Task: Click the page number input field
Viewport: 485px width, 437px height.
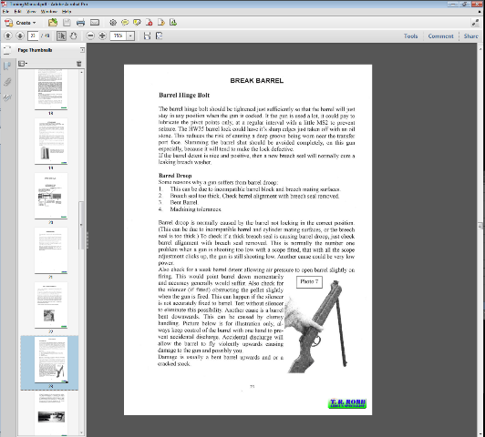Action: pyautogui.click(x=33, y=36)
